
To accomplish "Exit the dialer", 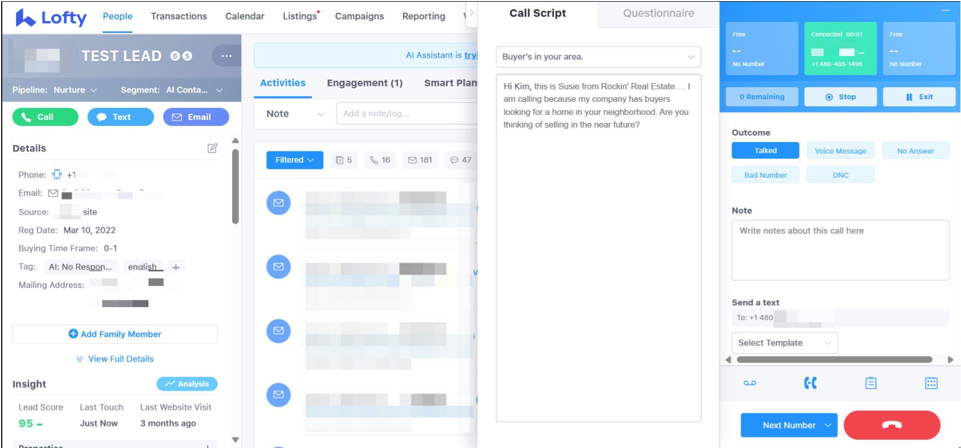I will click(x=919, y=97).
